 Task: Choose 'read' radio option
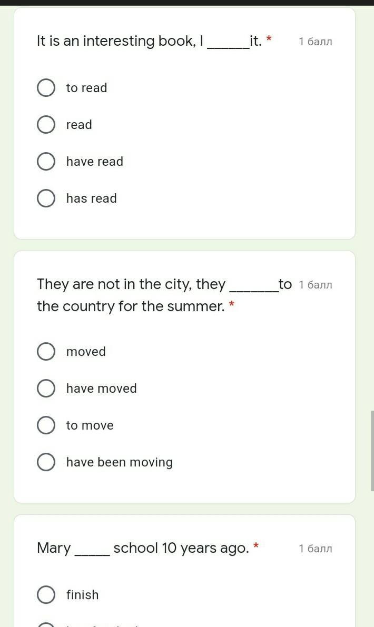click(46, 125)
